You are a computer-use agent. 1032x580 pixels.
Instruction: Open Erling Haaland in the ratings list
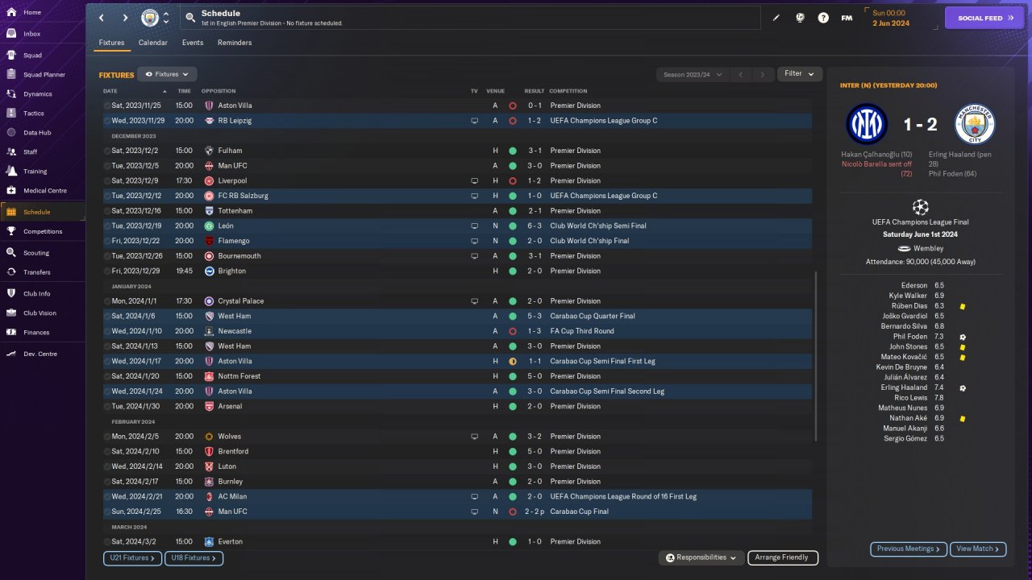tap(903, 387)
